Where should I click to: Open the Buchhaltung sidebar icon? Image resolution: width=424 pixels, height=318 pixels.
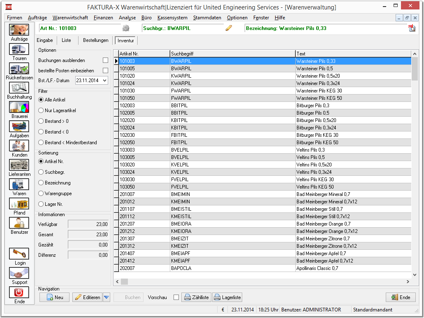[x=19, y=88]
